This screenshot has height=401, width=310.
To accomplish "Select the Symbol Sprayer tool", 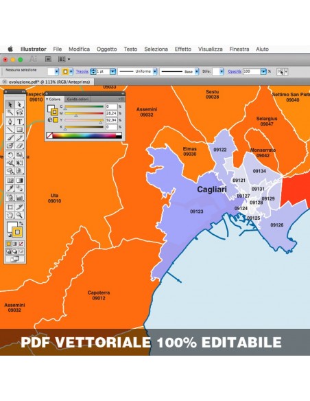I will click(x=10, y=198).
